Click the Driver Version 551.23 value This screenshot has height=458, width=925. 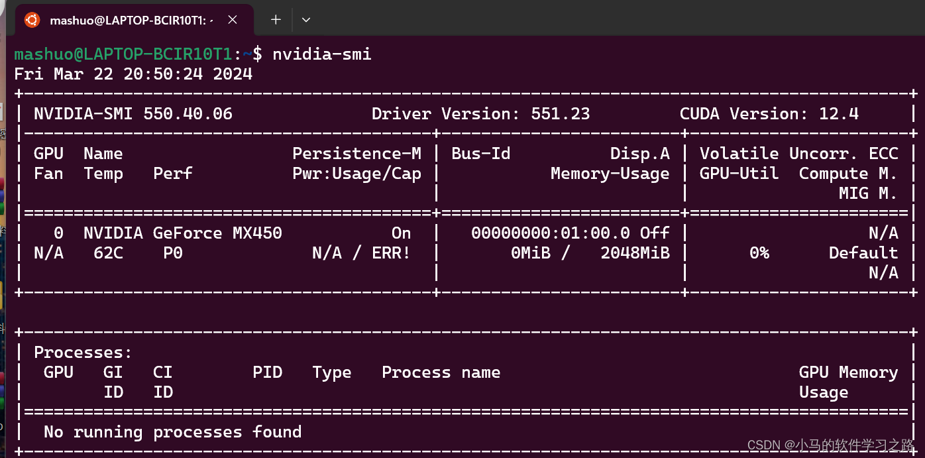tap(560, 113)
